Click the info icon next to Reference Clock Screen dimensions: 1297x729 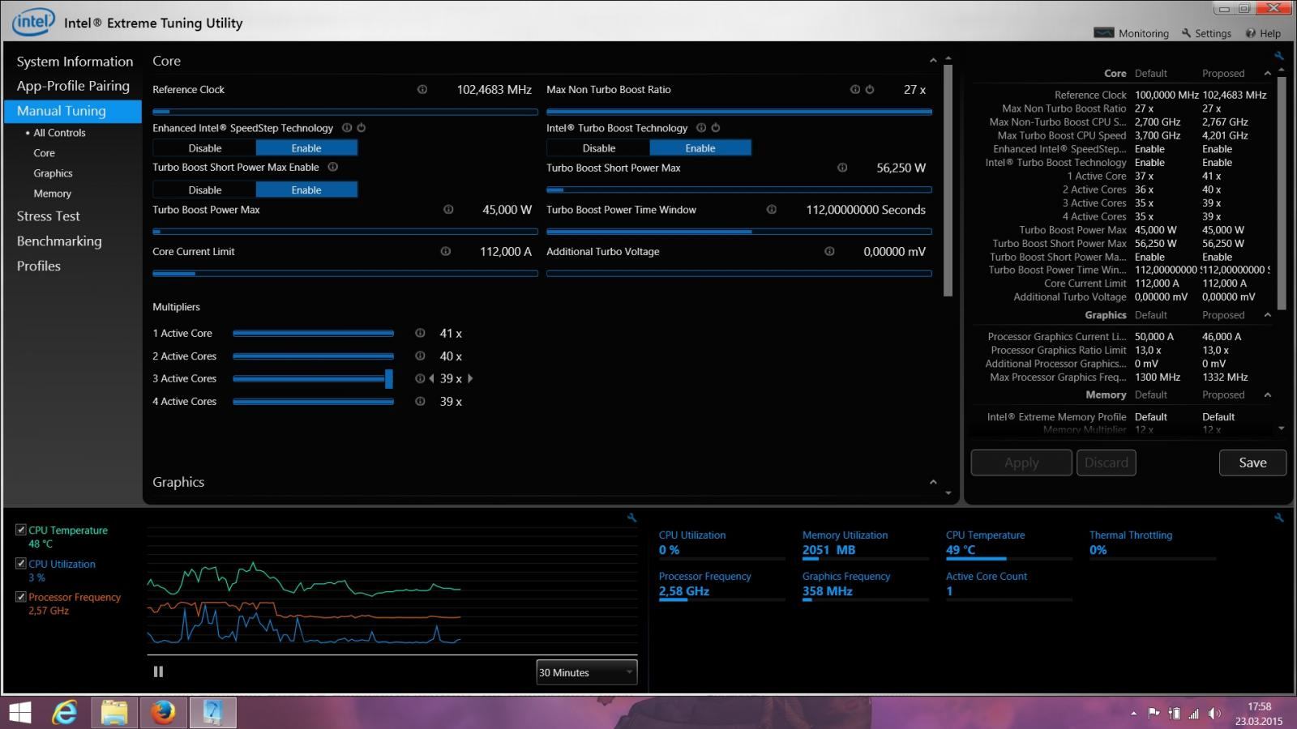tap(422, 90)
